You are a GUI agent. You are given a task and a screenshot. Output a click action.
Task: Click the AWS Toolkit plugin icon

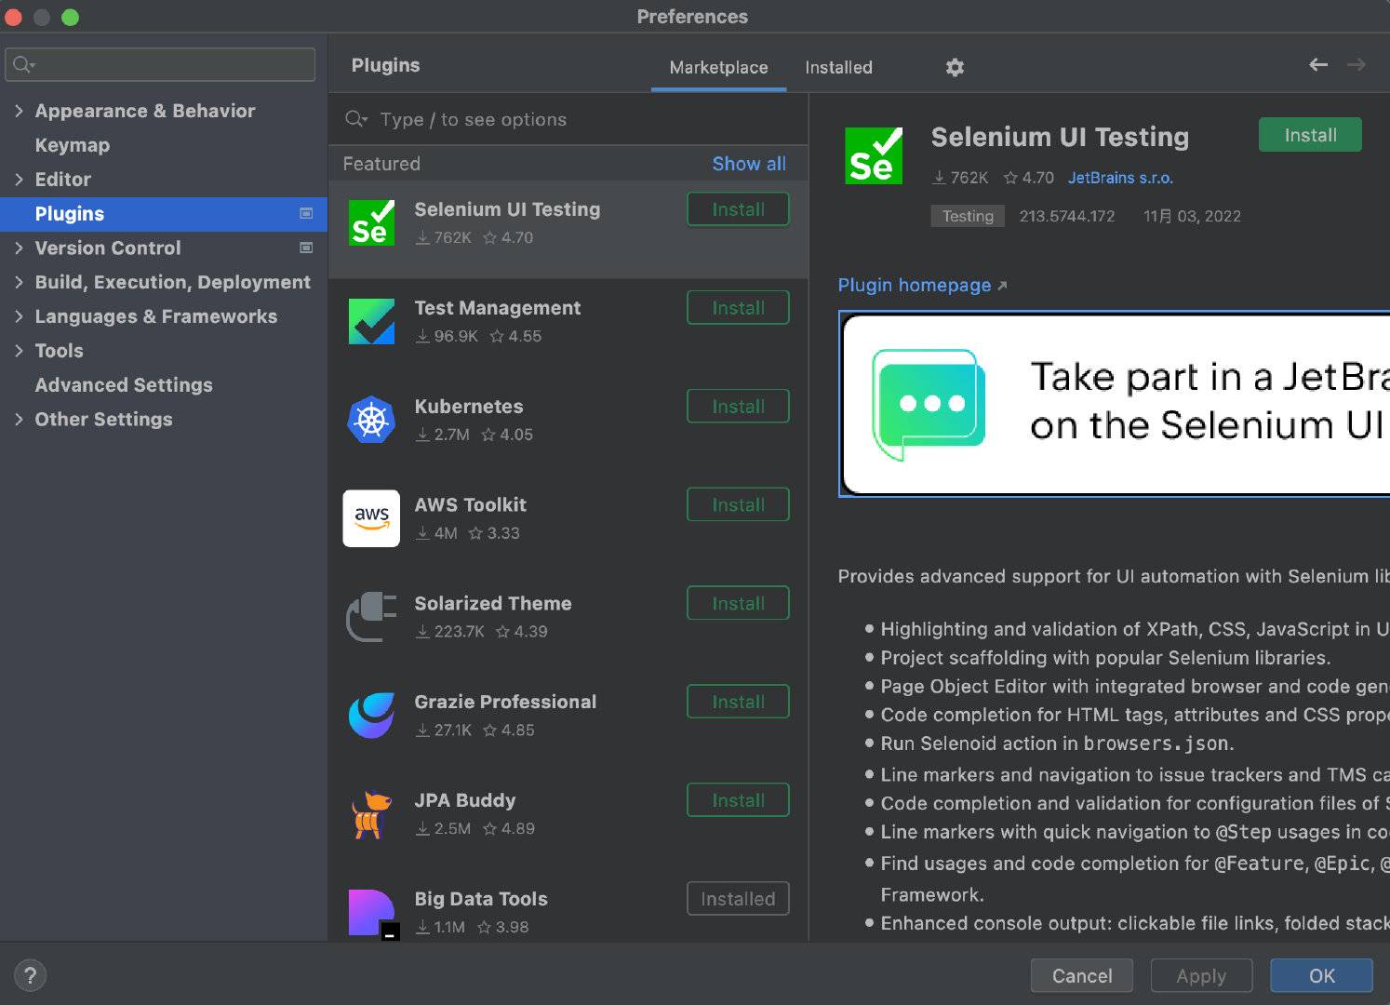click(x=371, y=518)
